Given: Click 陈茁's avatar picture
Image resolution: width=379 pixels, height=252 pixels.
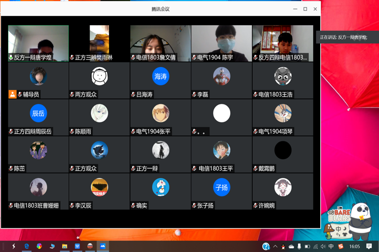Looking at the screenshot, I should coord(38,150).
